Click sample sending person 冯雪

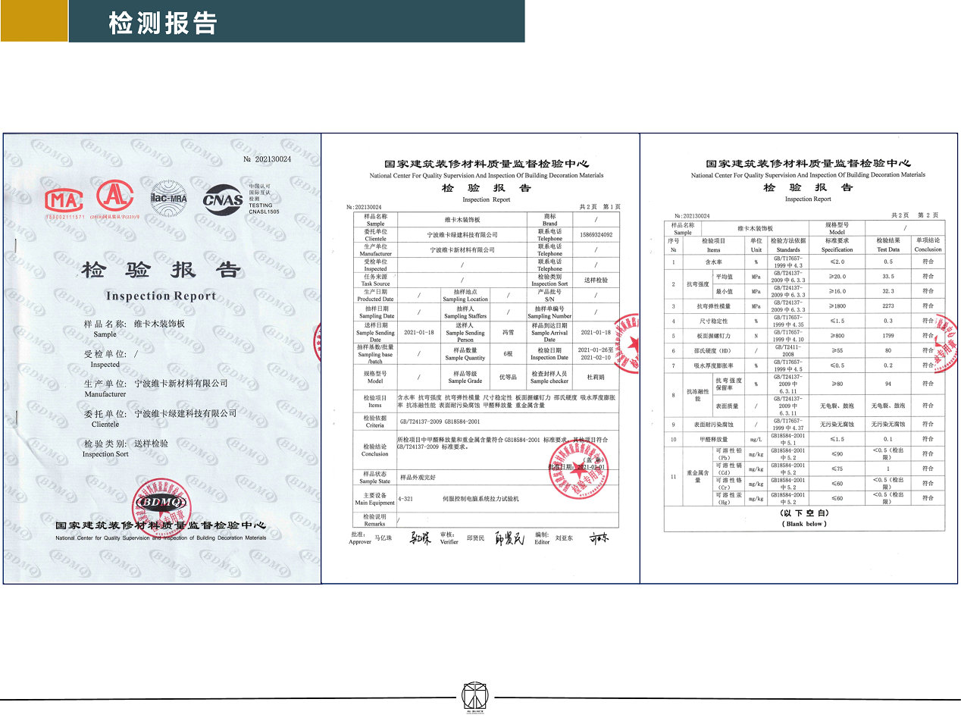[x=509, y=332]
